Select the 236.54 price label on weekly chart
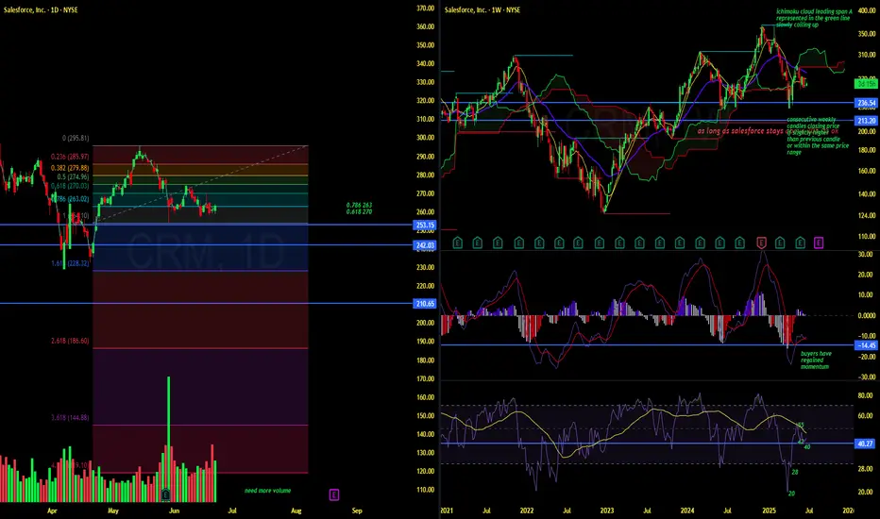This screenshot has height=519, width=880. [866, 103]
